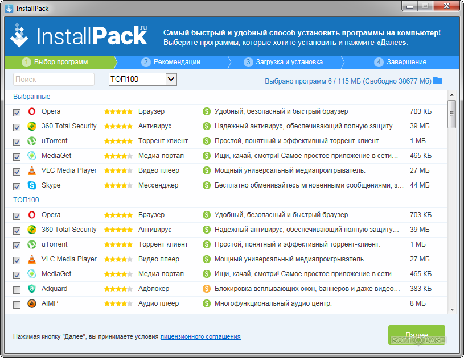Click the Аудио плеер category text
The width and height of the screenshot is (464, 358).
[x=159, y=303]
